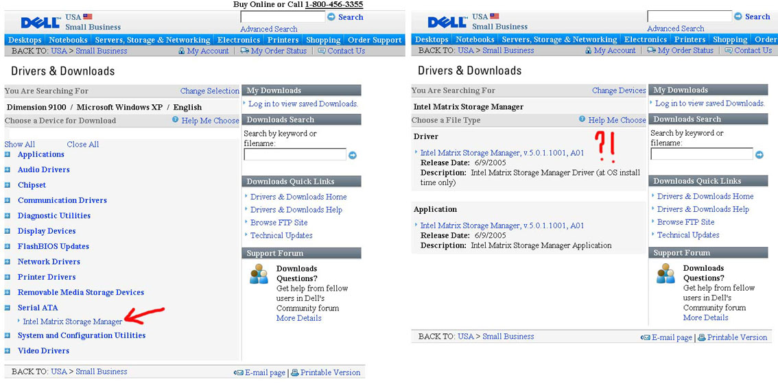The width and height of the screenshot is (778, 386).
Task: Expand Audio Drivers category
Action: tap(8, 169)
